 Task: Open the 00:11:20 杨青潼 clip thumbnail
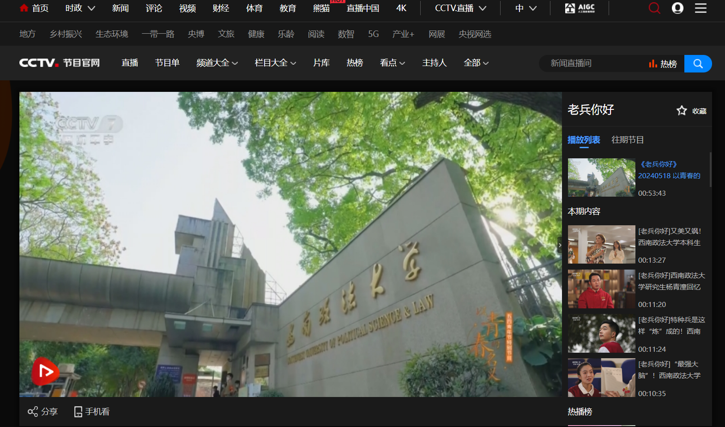601,289
